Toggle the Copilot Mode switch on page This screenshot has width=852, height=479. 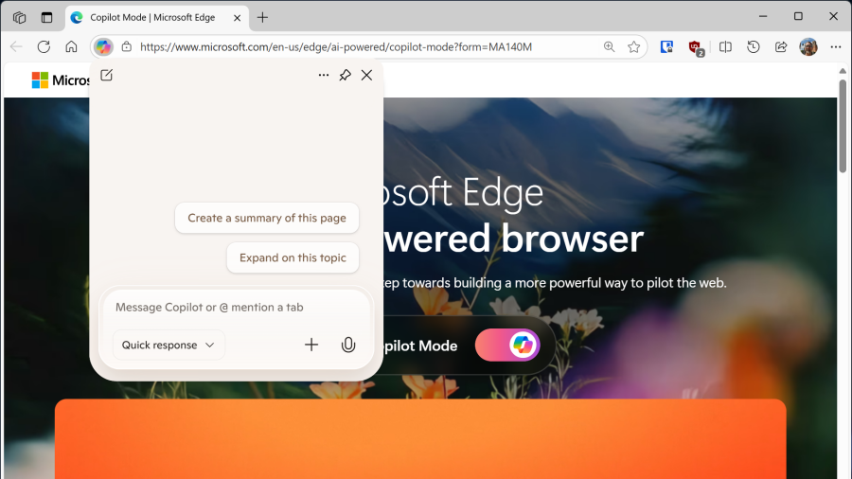(507, 345)
